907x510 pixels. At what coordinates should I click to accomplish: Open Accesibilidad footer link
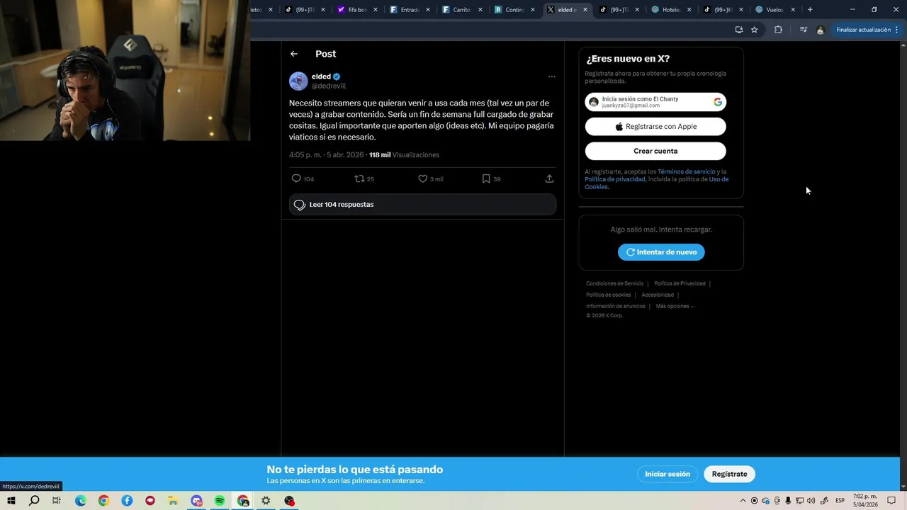tap(658, 295)
